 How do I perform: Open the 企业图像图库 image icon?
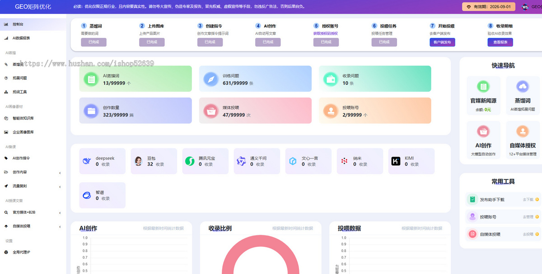click(6, 132)
